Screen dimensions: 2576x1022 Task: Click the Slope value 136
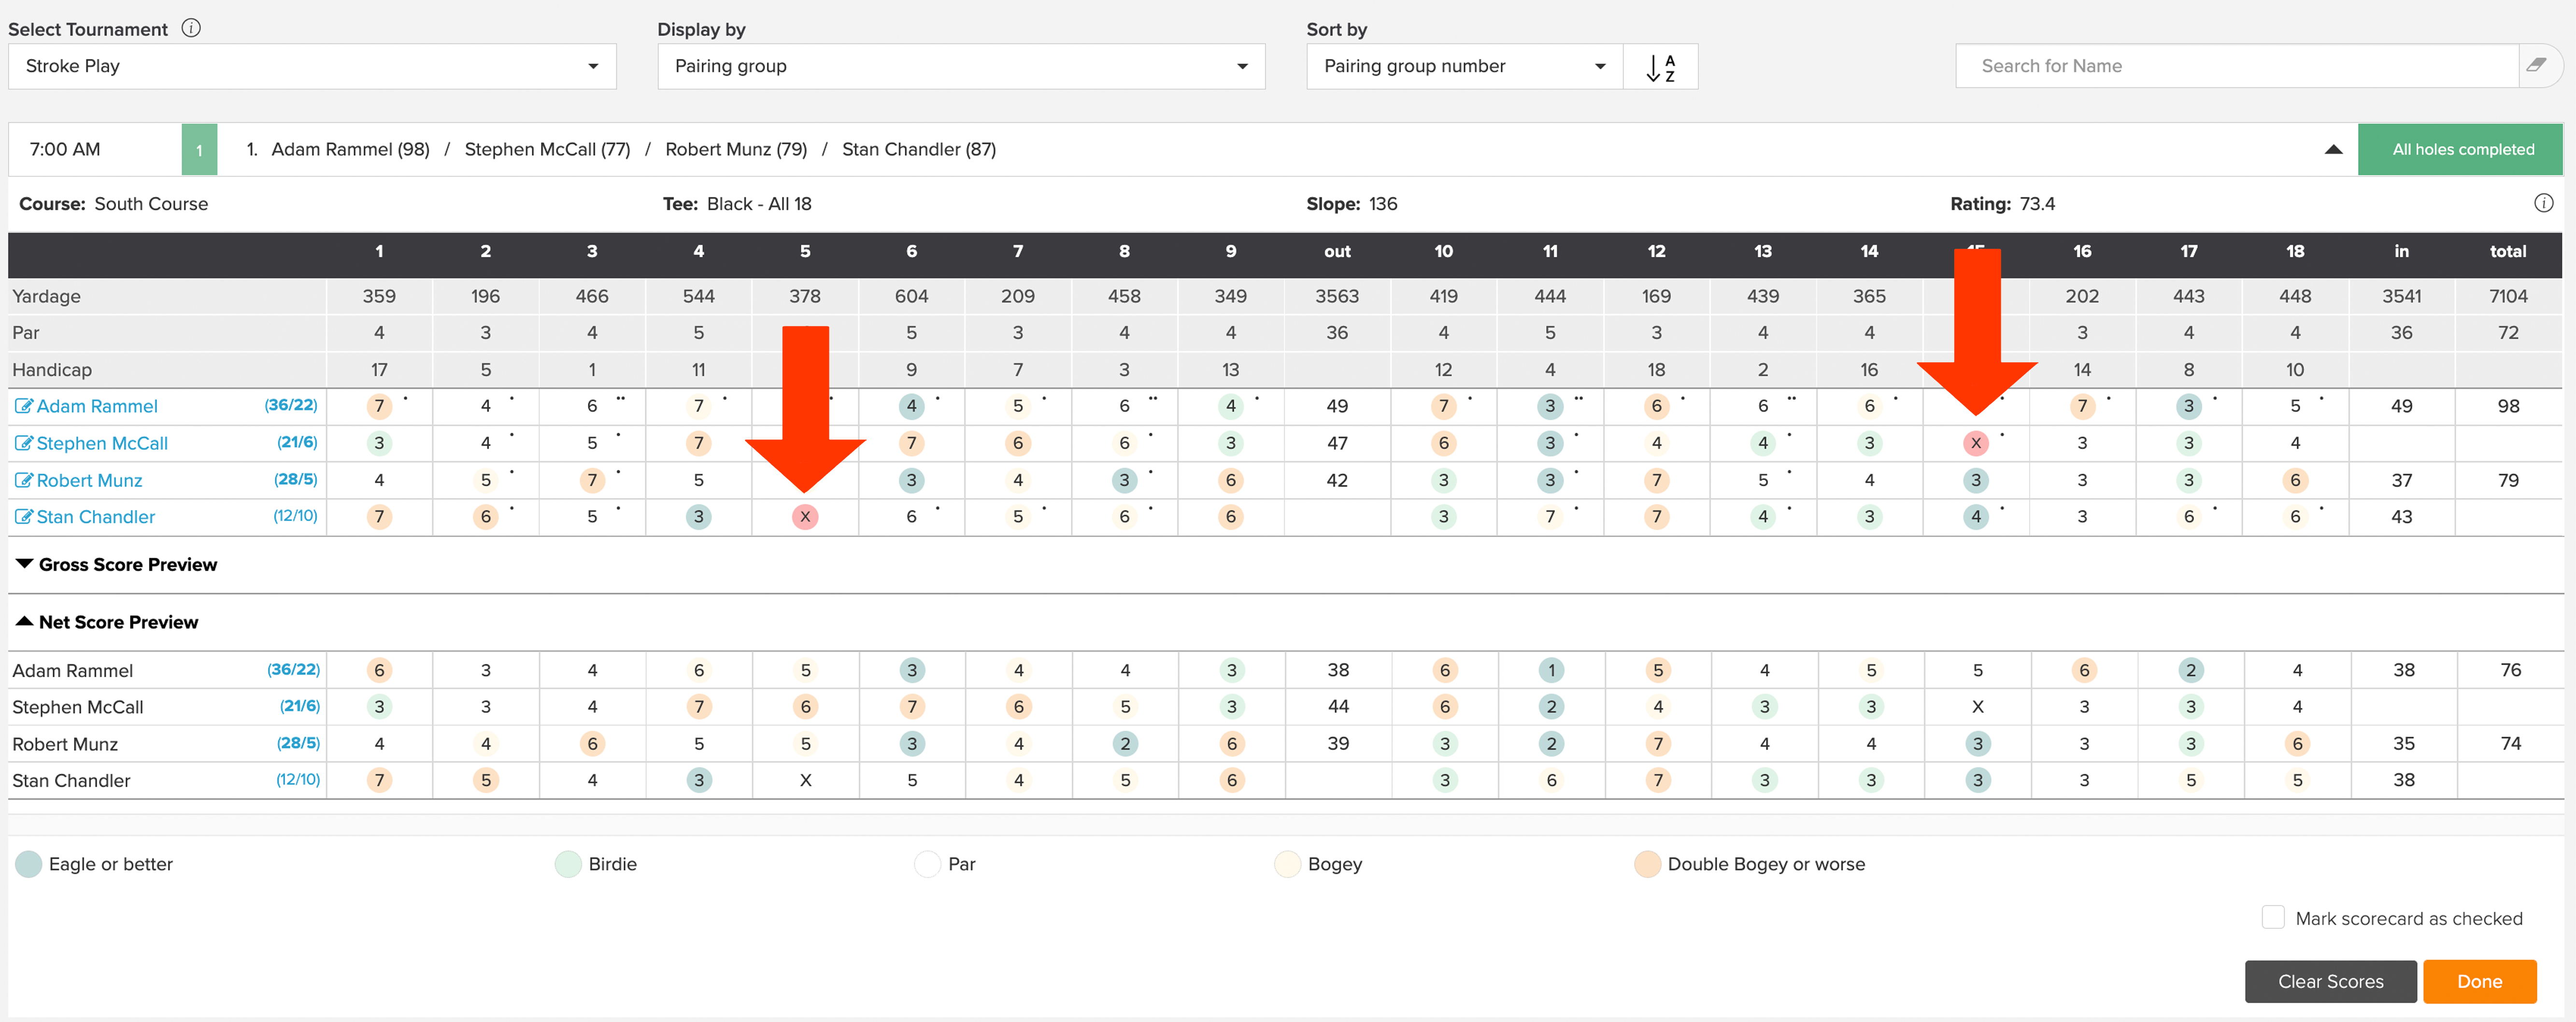point(1383,204)
